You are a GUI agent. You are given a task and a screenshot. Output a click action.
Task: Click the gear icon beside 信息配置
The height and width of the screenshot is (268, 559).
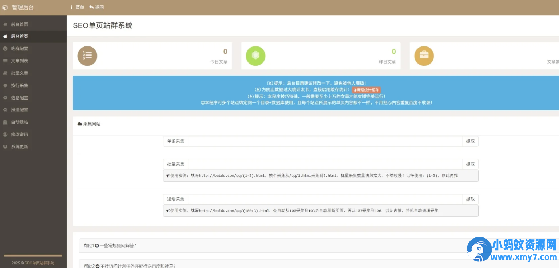[x=5, y=98]
